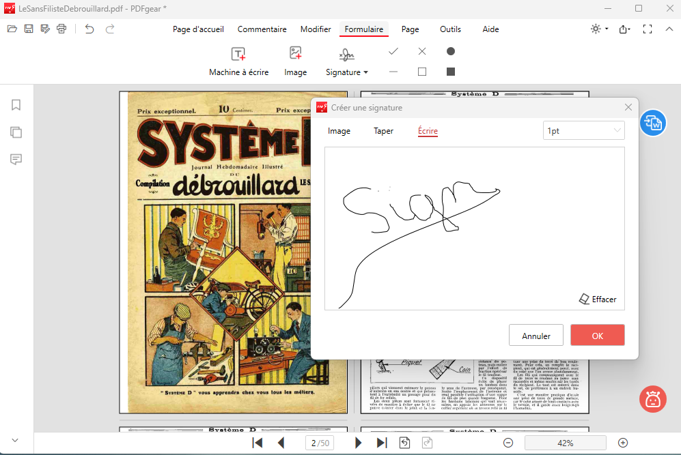The height and width of the screenshot is (455, 681).
Task: Switch to Image tab in signature dialog
Action: (339, 131)
